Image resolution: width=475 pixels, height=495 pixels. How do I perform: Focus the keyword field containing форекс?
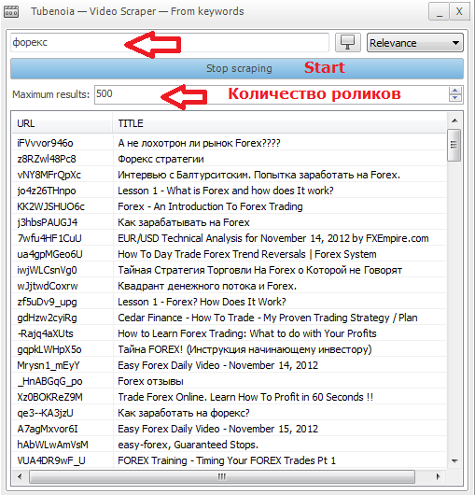pyautogui.click(x=170, y=42)
